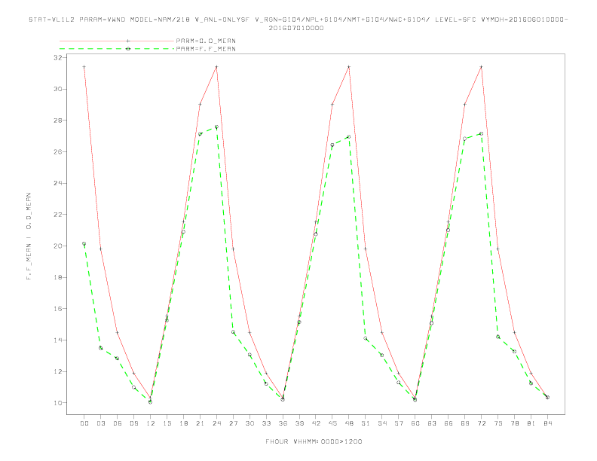Click the x-axis tick label 63
The image size is (597, 461).
432,423
